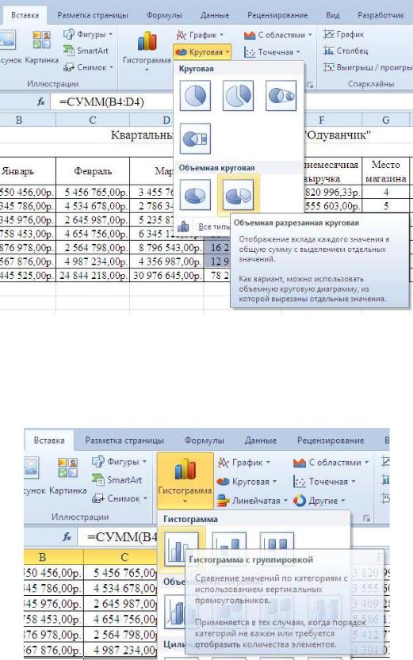Insert a Выигрыш / проигрыш sparkline
Screen dimensions: 413x660
click(x=367, y=67)
